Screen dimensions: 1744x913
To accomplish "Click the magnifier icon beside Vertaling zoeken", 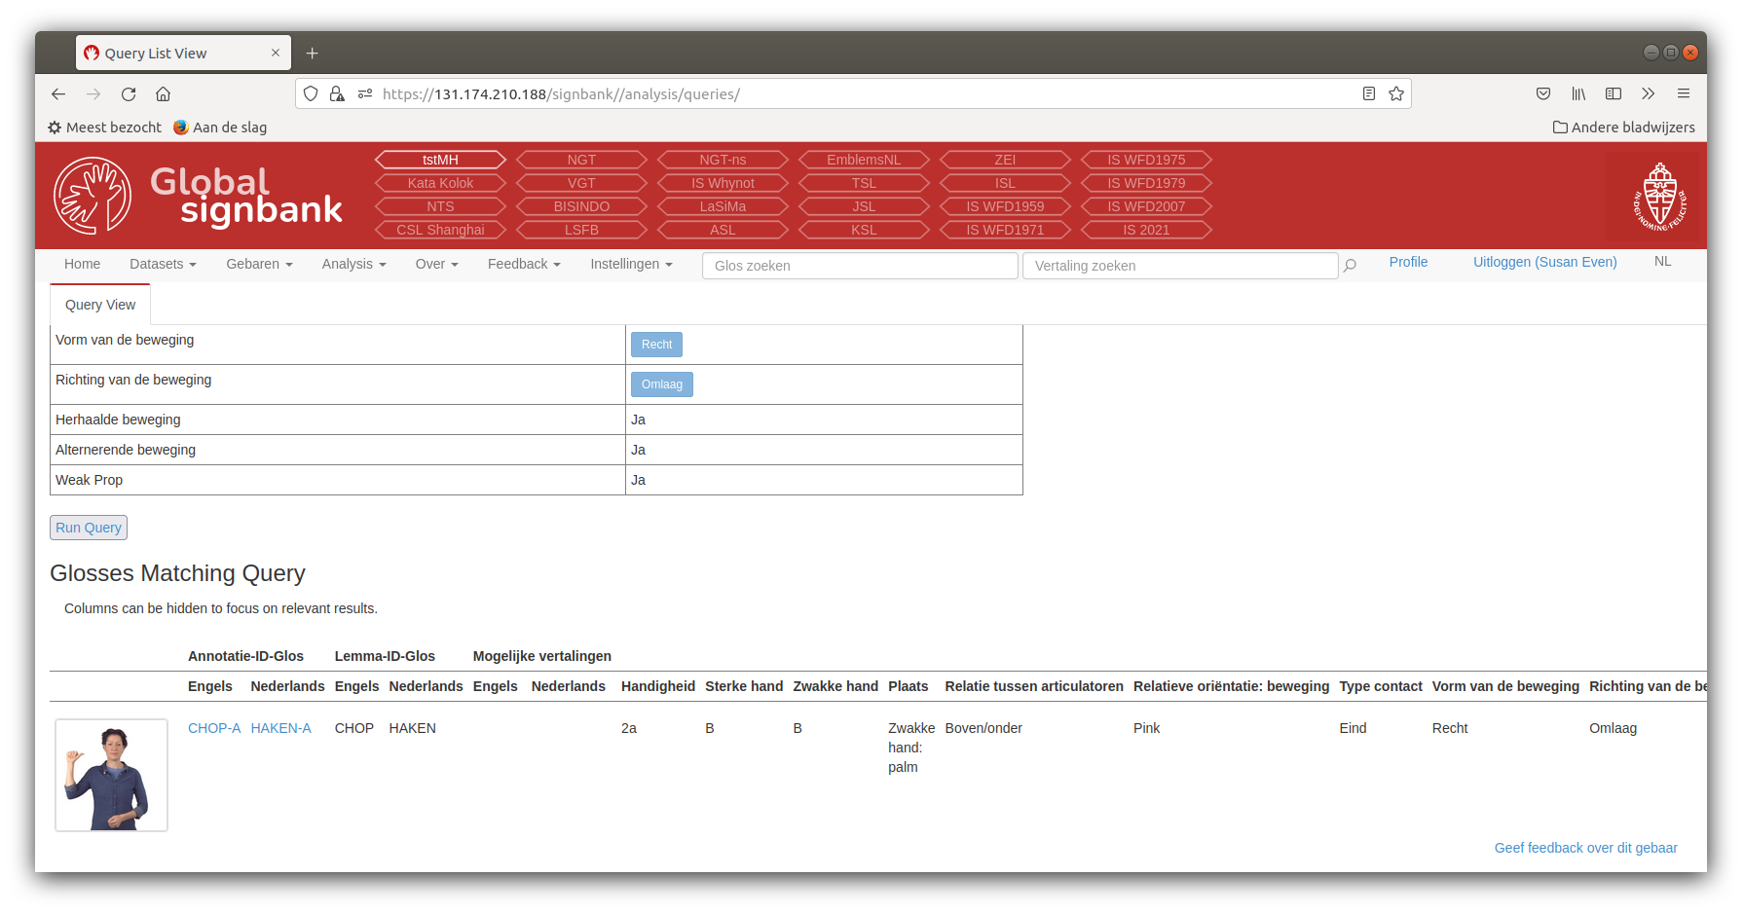I will (x=1350, y=265).
